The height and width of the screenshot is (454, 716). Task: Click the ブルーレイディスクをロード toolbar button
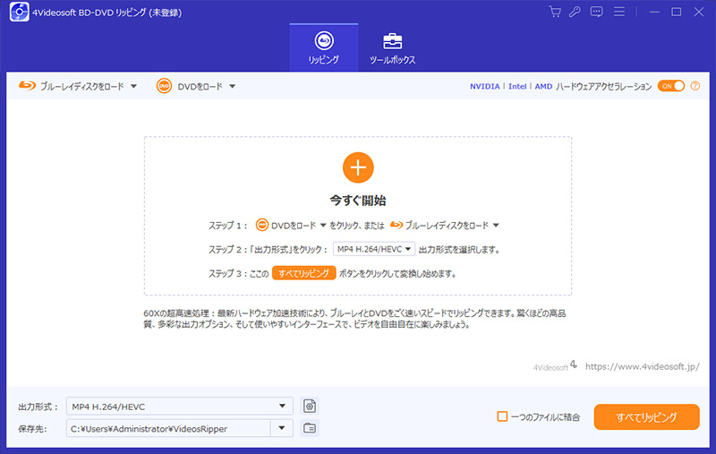click(x=78, y=86)
